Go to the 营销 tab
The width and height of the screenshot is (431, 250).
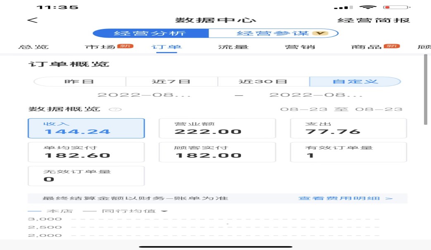[x=300, y=47]
